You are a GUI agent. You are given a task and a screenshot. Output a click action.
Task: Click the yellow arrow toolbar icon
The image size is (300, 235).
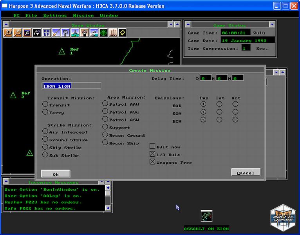point(123,33)
